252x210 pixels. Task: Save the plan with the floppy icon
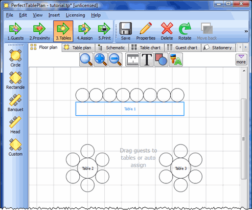(x=126, y=32)
